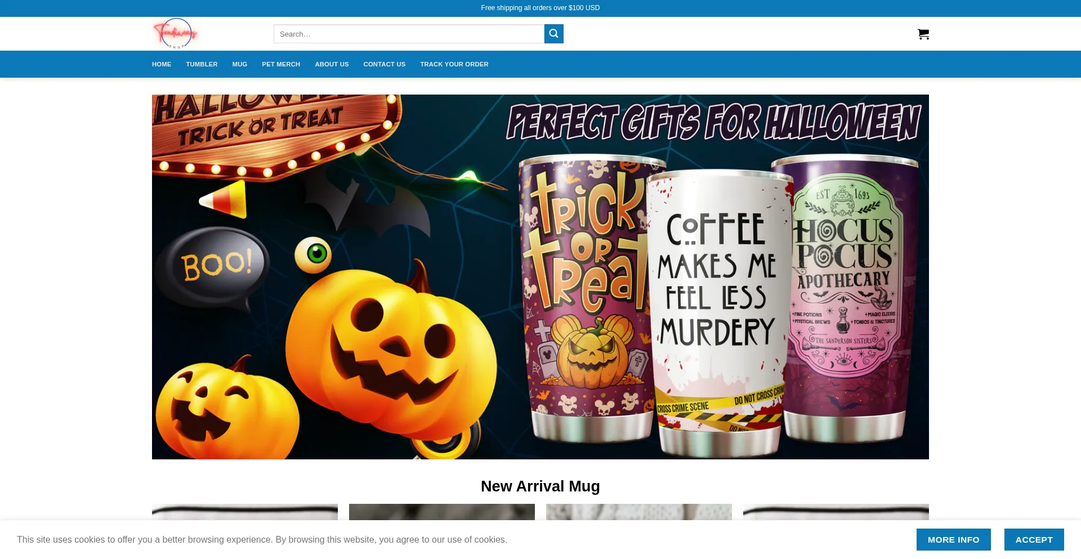
Task: Open the Tumbler menu item
Action: [x=202, y=64]
